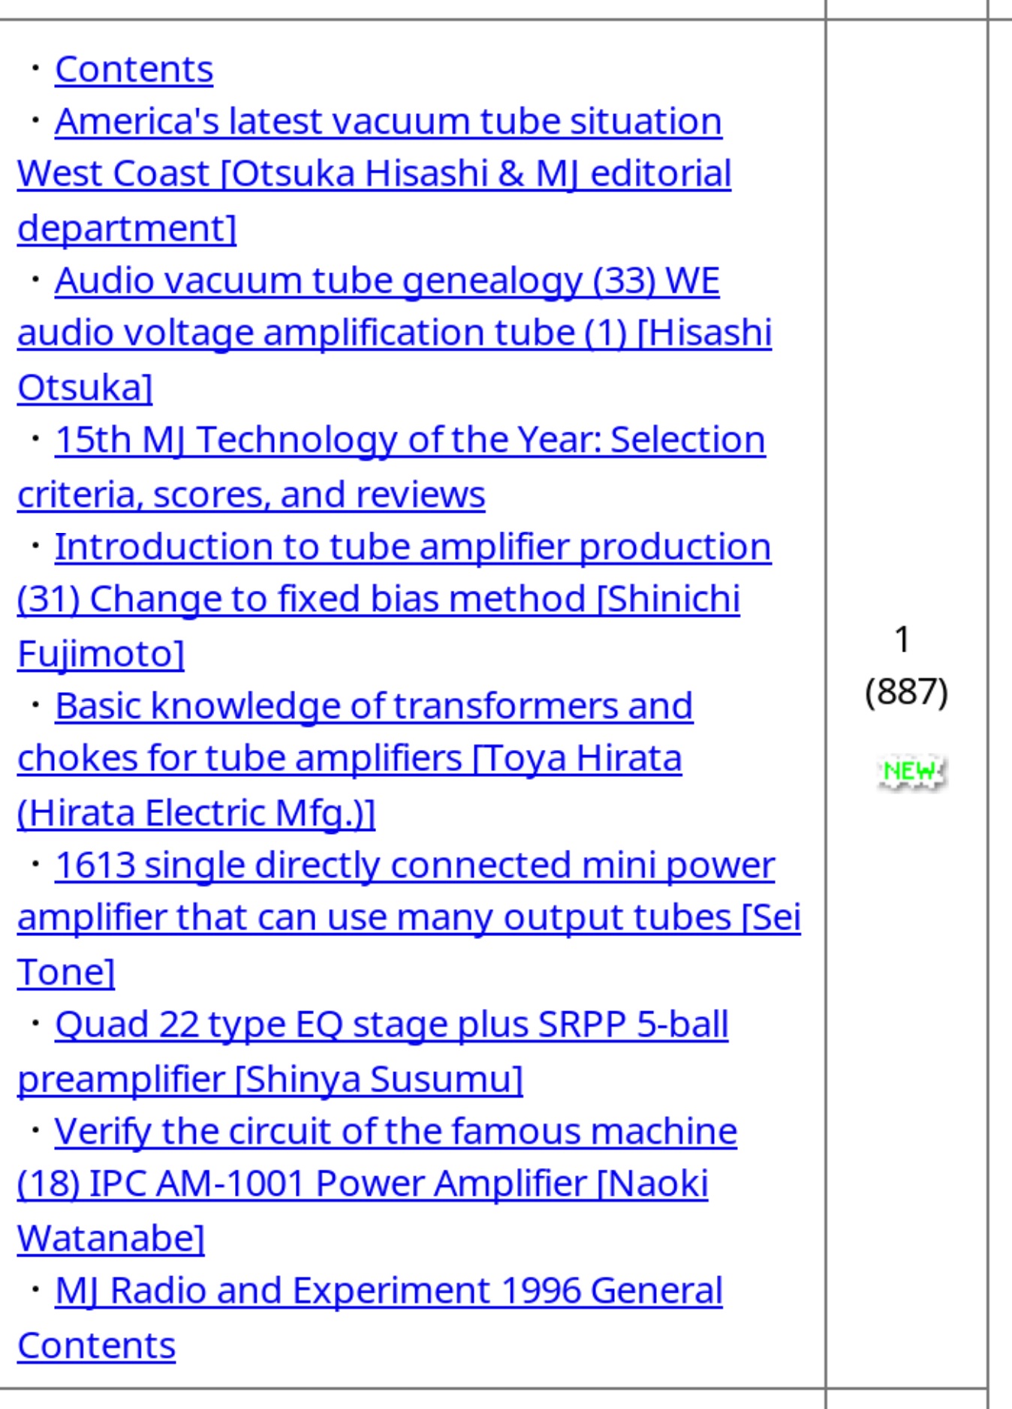Click the (887) volume number text
Image resolution: width=1012 pixels, height=1409 pixels.
point(906,691)
